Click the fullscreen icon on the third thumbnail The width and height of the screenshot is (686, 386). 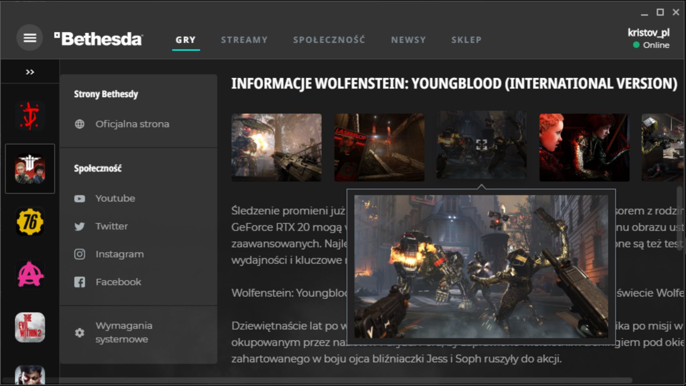[x=482, y=145]
